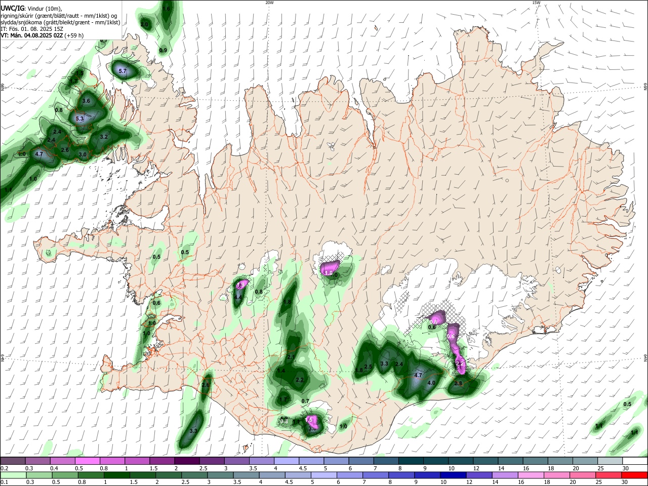Image resolution: width=648 pixels, height=486 pixels.
Task: Click the 15W longitude label
Action: tap(536, 3)
